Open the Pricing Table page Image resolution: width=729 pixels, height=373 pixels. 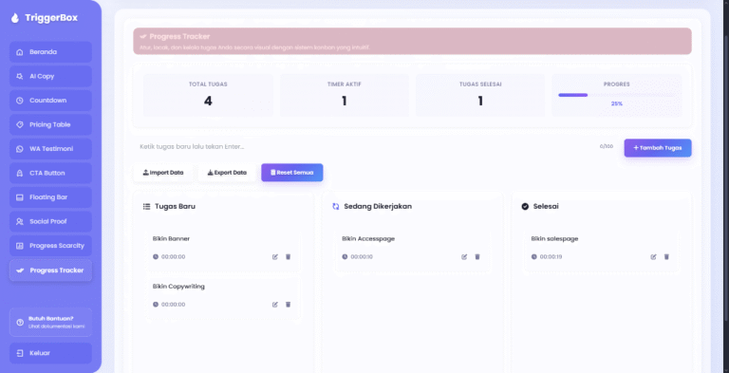coord(50,124)
